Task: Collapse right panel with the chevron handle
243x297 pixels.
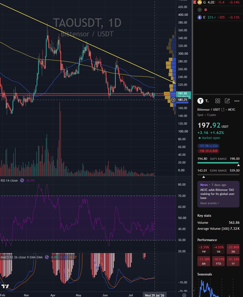Action: (x=193, y=290)
